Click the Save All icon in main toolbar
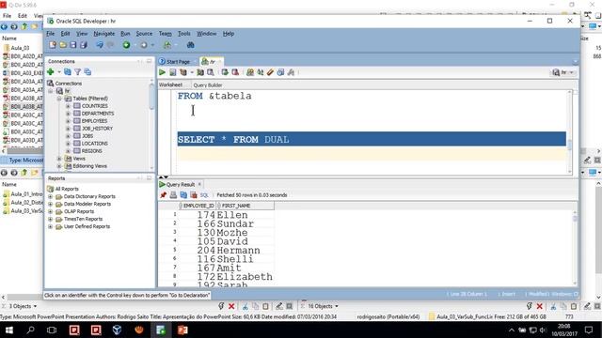The height and width of the screenshot is (338, 602). point(84,45)
